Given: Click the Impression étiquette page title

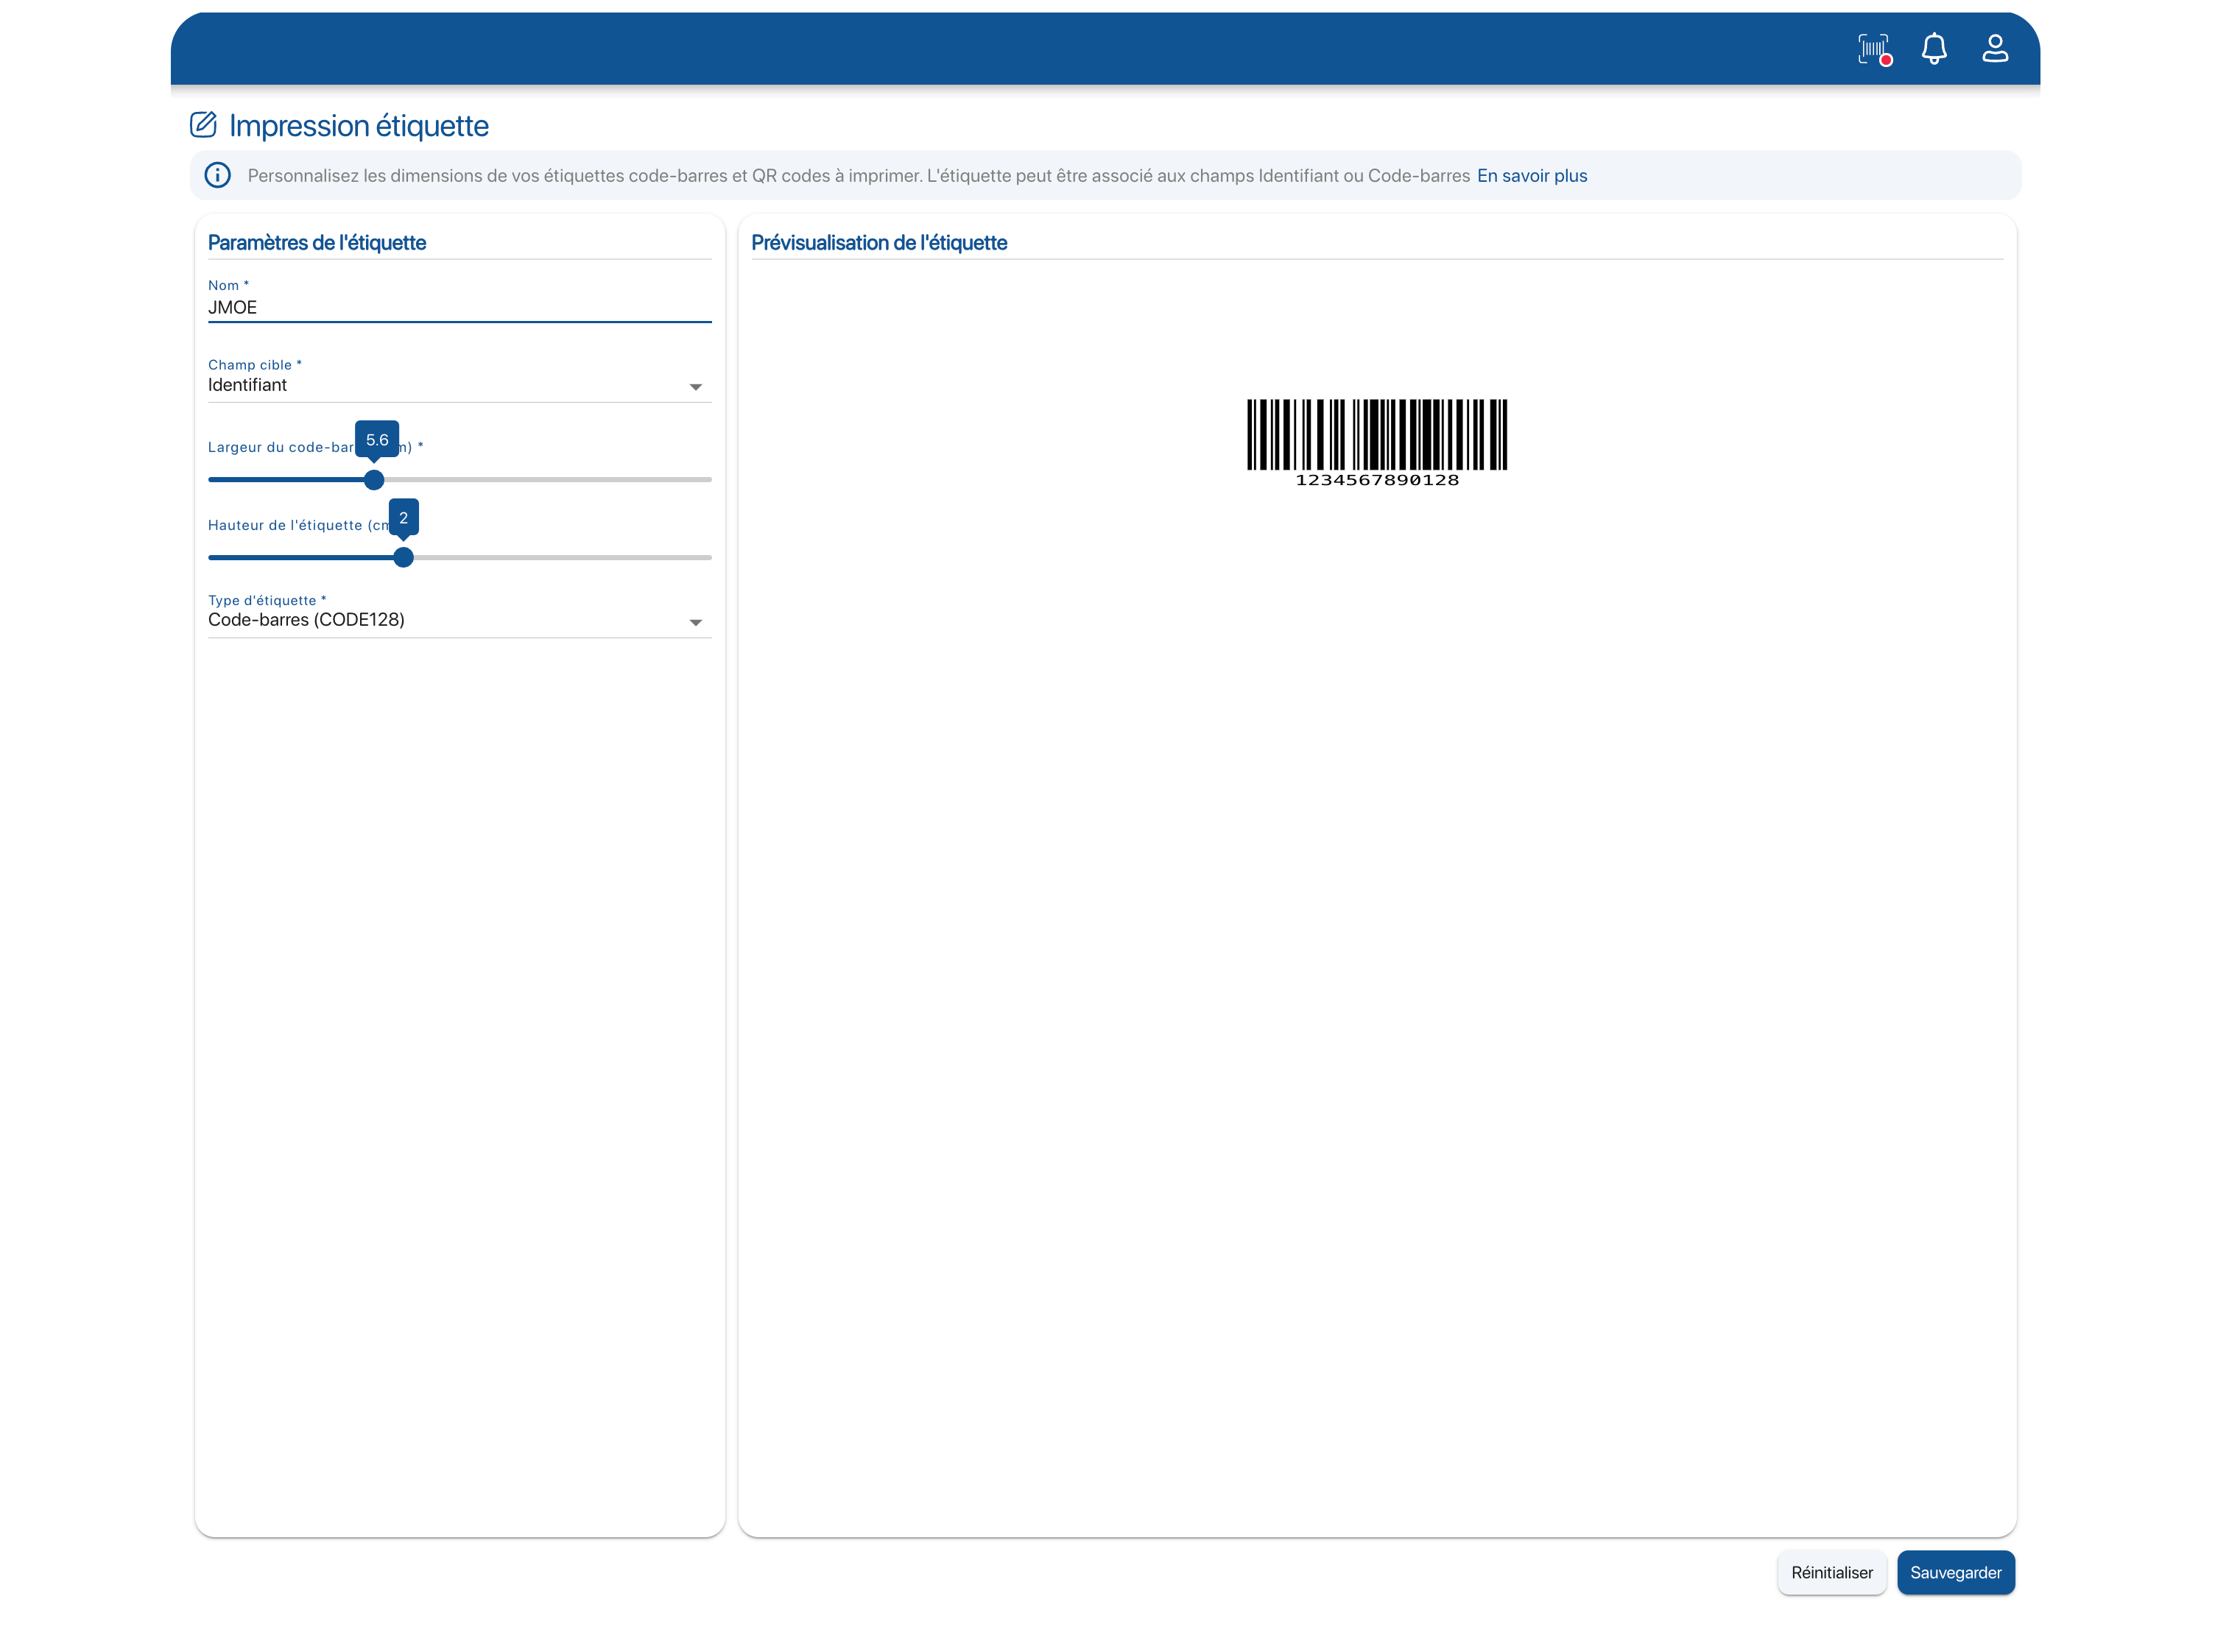Looking at the screenshot, I should click(x=359, y=126).
